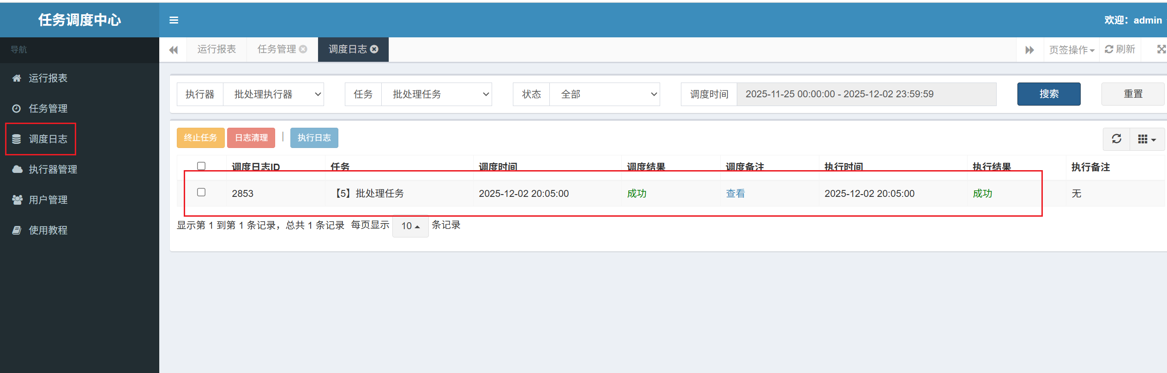This screenshot has height=373, width=1167.
Task: Click the clock icon beside 任务管理
Action: click(17, 108)
